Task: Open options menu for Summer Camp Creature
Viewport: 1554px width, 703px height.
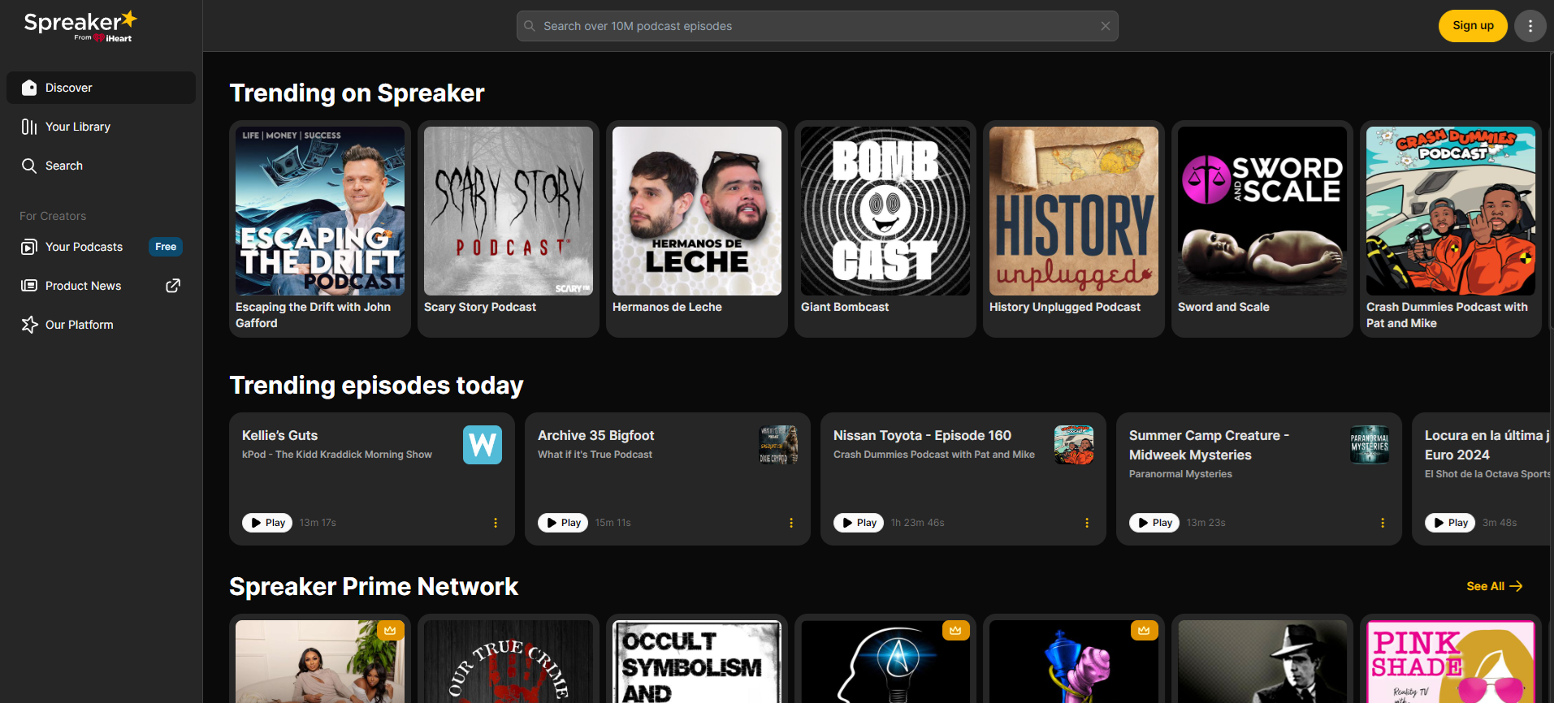Action: pyautogui.click(x=1383, y=523)
